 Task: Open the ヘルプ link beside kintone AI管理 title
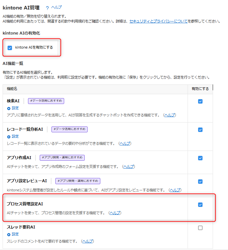click(56, 7)
